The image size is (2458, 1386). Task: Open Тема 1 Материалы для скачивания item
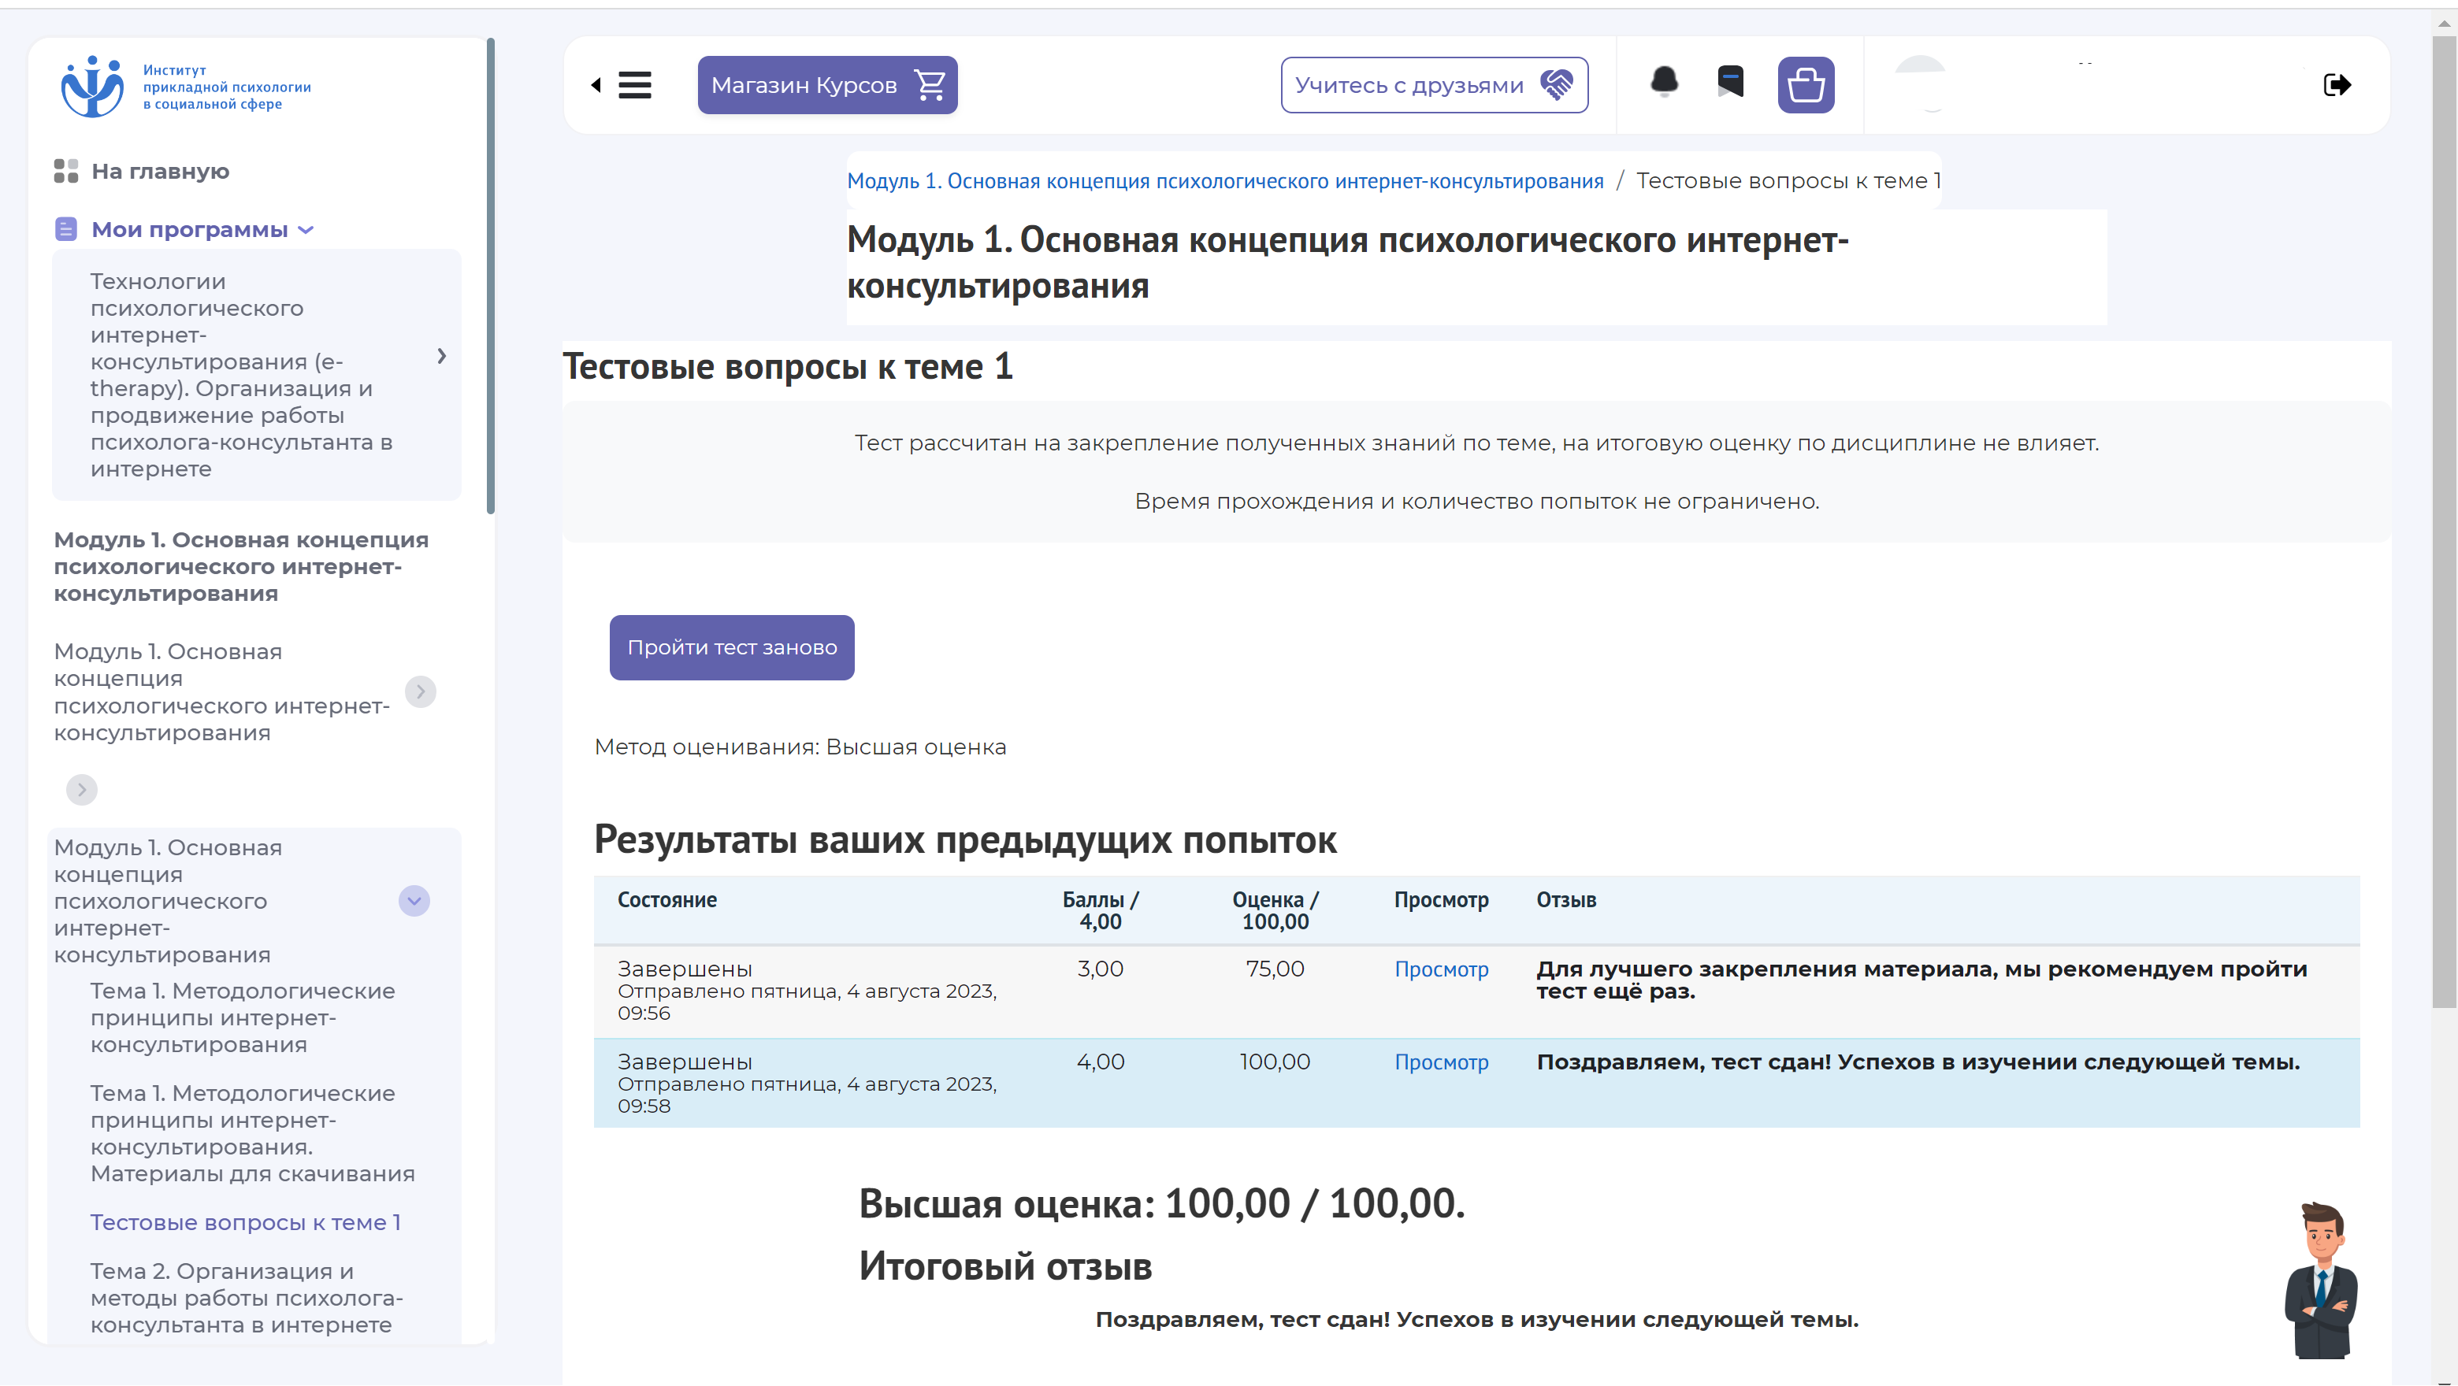point(253,1133)
